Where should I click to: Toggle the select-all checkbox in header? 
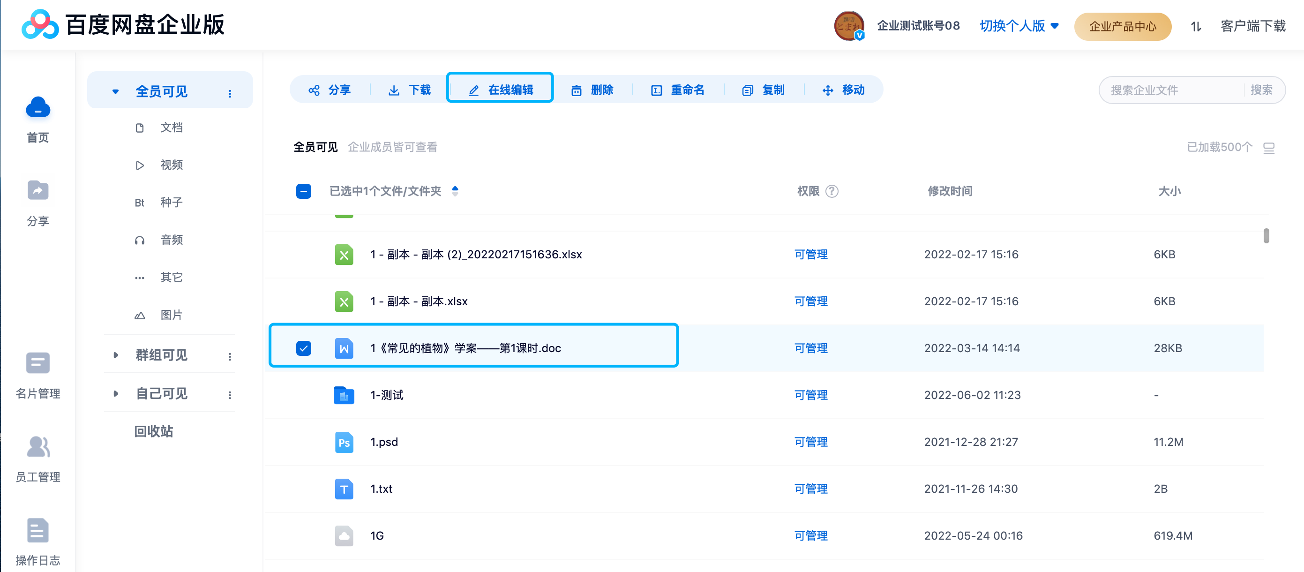[x=304, y=191]
